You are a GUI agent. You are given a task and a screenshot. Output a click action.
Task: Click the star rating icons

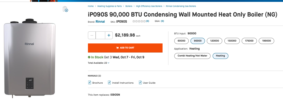tap(139, 21)
